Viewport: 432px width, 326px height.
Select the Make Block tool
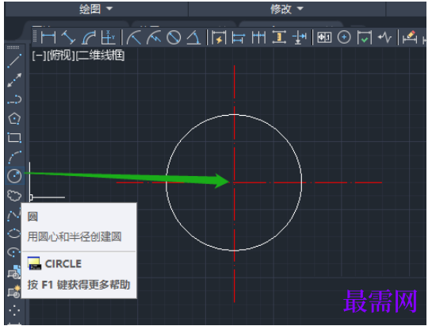tap(13, 291)
